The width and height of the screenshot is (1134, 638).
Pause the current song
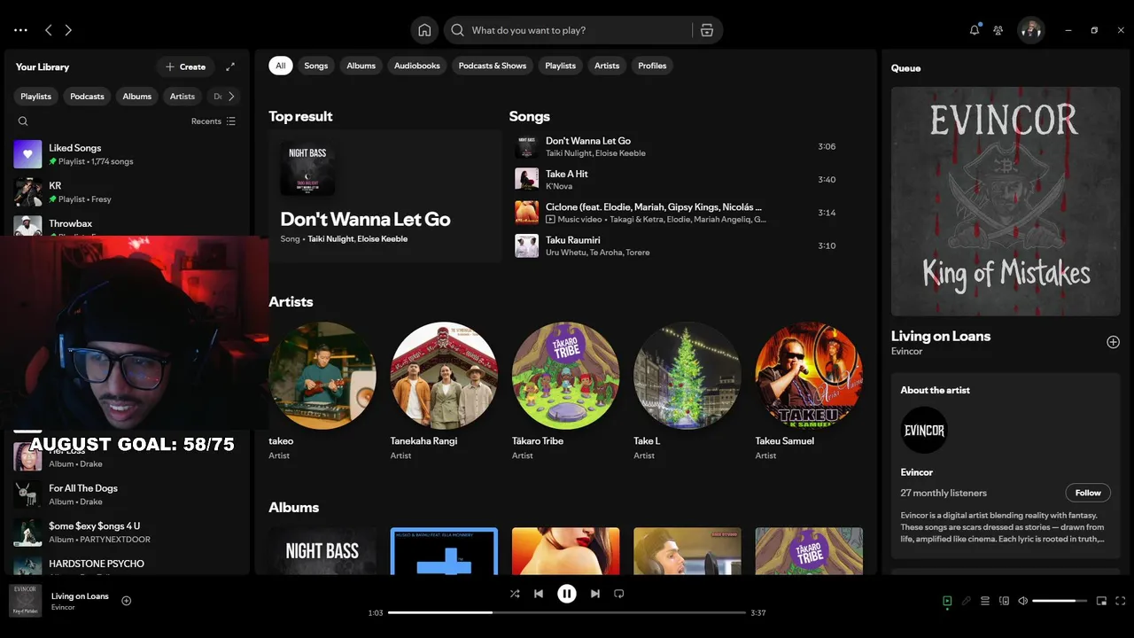(567, 594)
